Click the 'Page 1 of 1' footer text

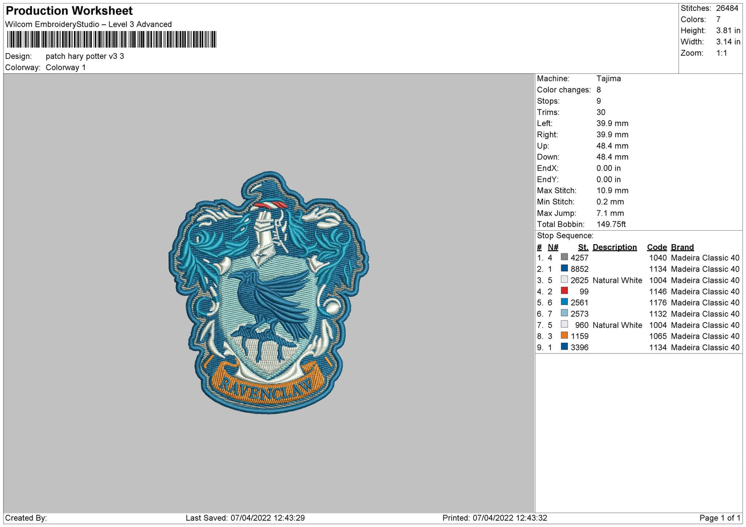tap(720, 518)
